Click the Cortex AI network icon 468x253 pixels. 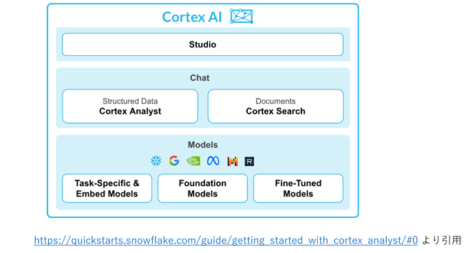pos(242,16)
